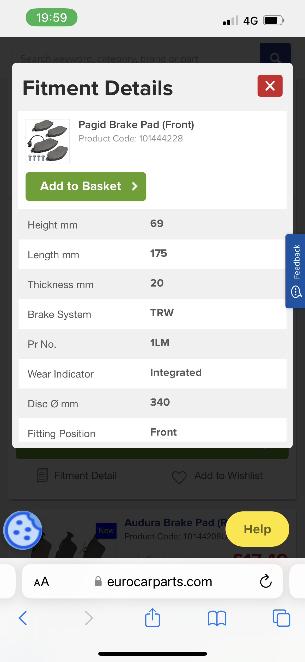Close the Fitment Details popup
Image resolution: width=305 pixels, height=662 pixels.
point(270,86)
